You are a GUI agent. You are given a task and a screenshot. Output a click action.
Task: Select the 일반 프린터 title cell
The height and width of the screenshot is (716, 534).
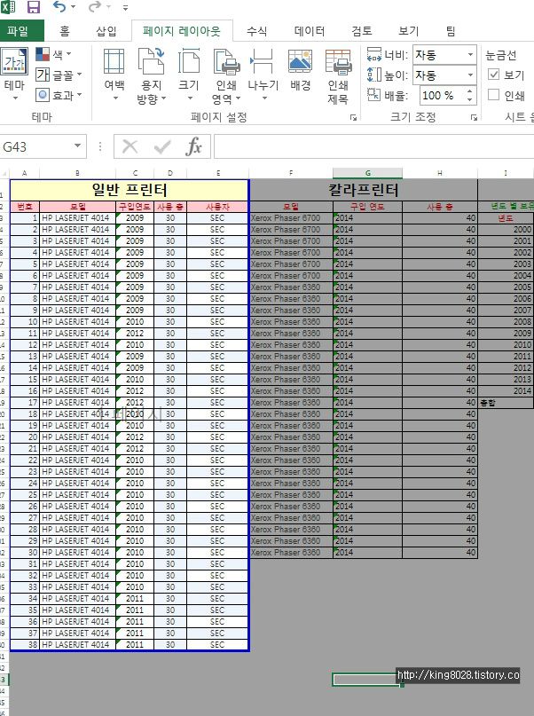130,190
